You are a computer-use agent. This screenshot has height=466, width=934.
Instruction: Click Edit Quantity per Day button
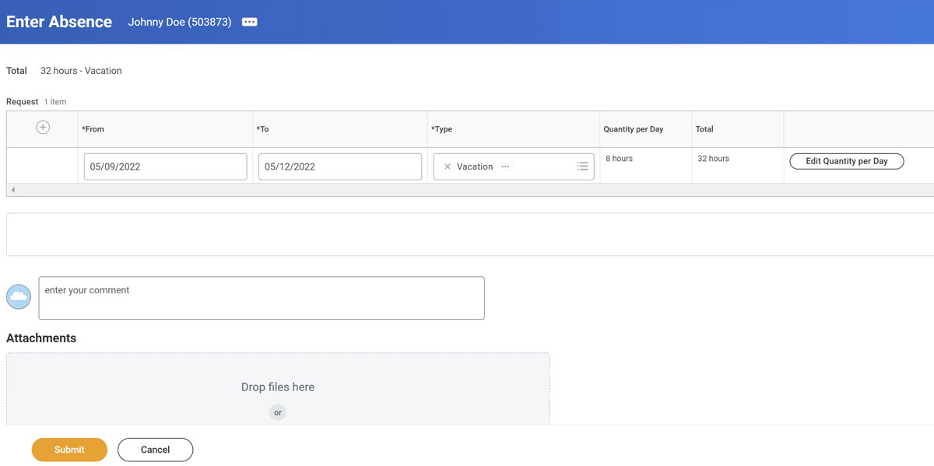coord(847,161)
